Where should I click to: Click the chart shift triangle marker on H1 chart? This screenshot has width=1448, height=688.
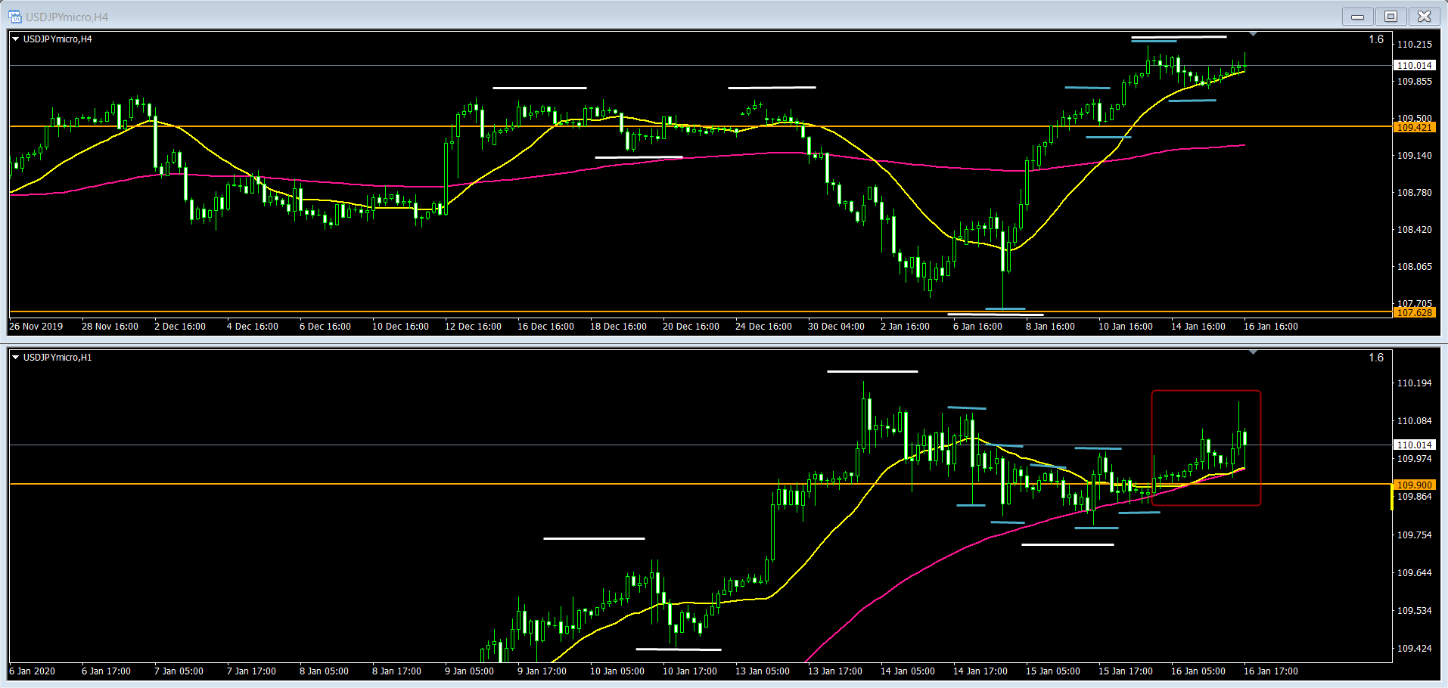[1254, 352]
